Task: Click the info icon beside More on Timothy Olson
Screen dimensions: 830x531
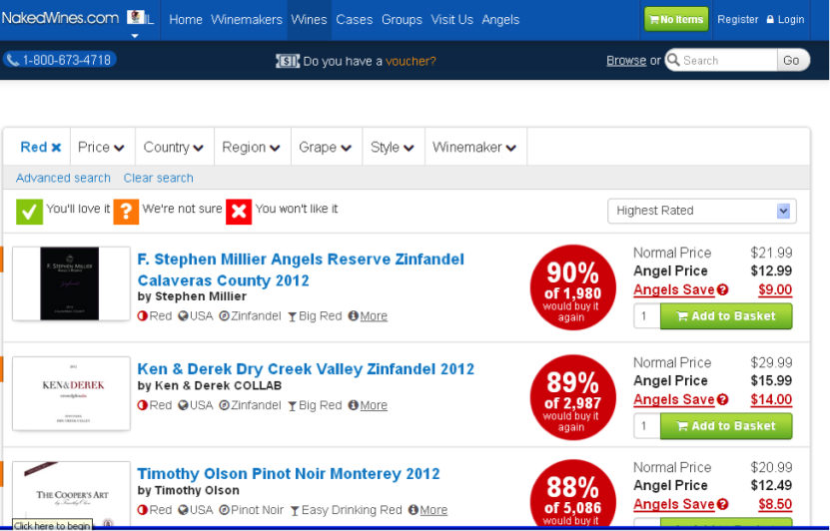Action: pyautogui.click(x=413, y=510)
